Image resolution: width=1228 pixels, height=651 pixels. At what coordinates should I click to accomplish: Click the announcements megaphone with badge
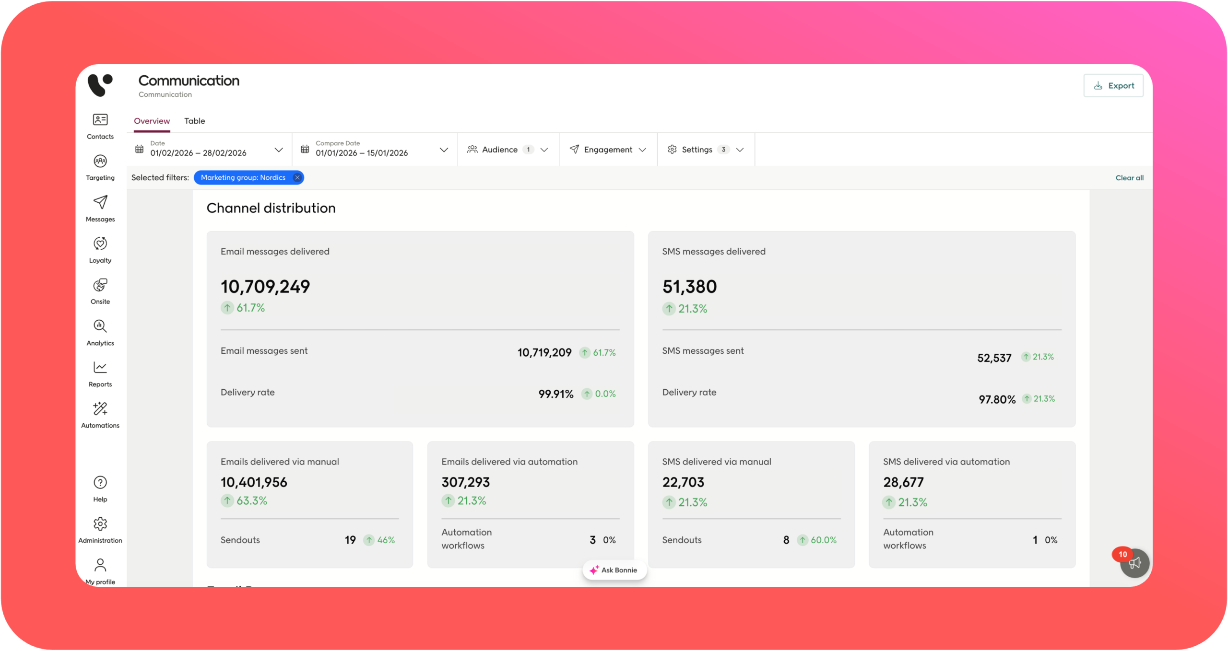pyautogui.click(x=1134, y=563)
